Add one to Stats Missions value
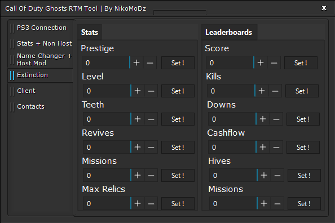Viewport: 335px width, 223px height. pos(138,175)
